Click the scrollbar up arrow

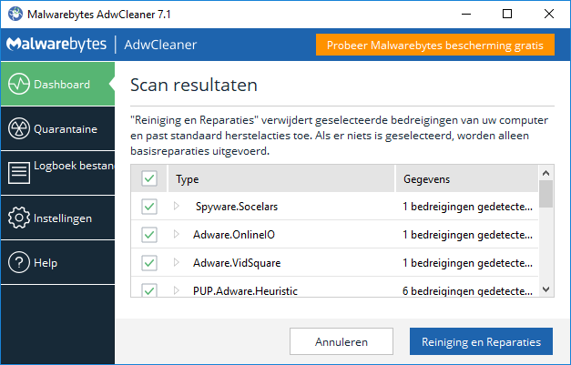[546, 173]
